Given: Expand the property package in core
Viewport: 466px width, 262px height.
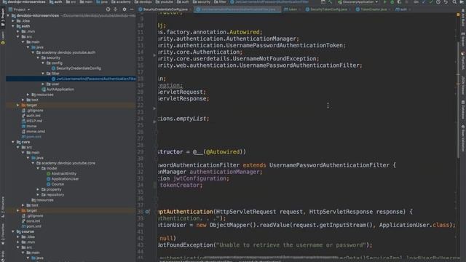Looking at the screenshot, I should 38,189.
